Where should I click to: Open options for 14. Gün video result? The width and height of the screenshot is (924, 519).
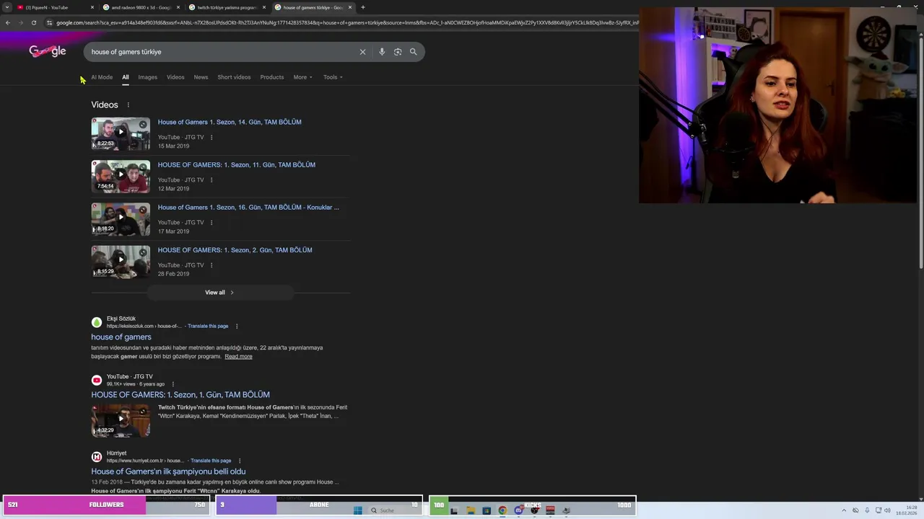(x=212, y=137)
